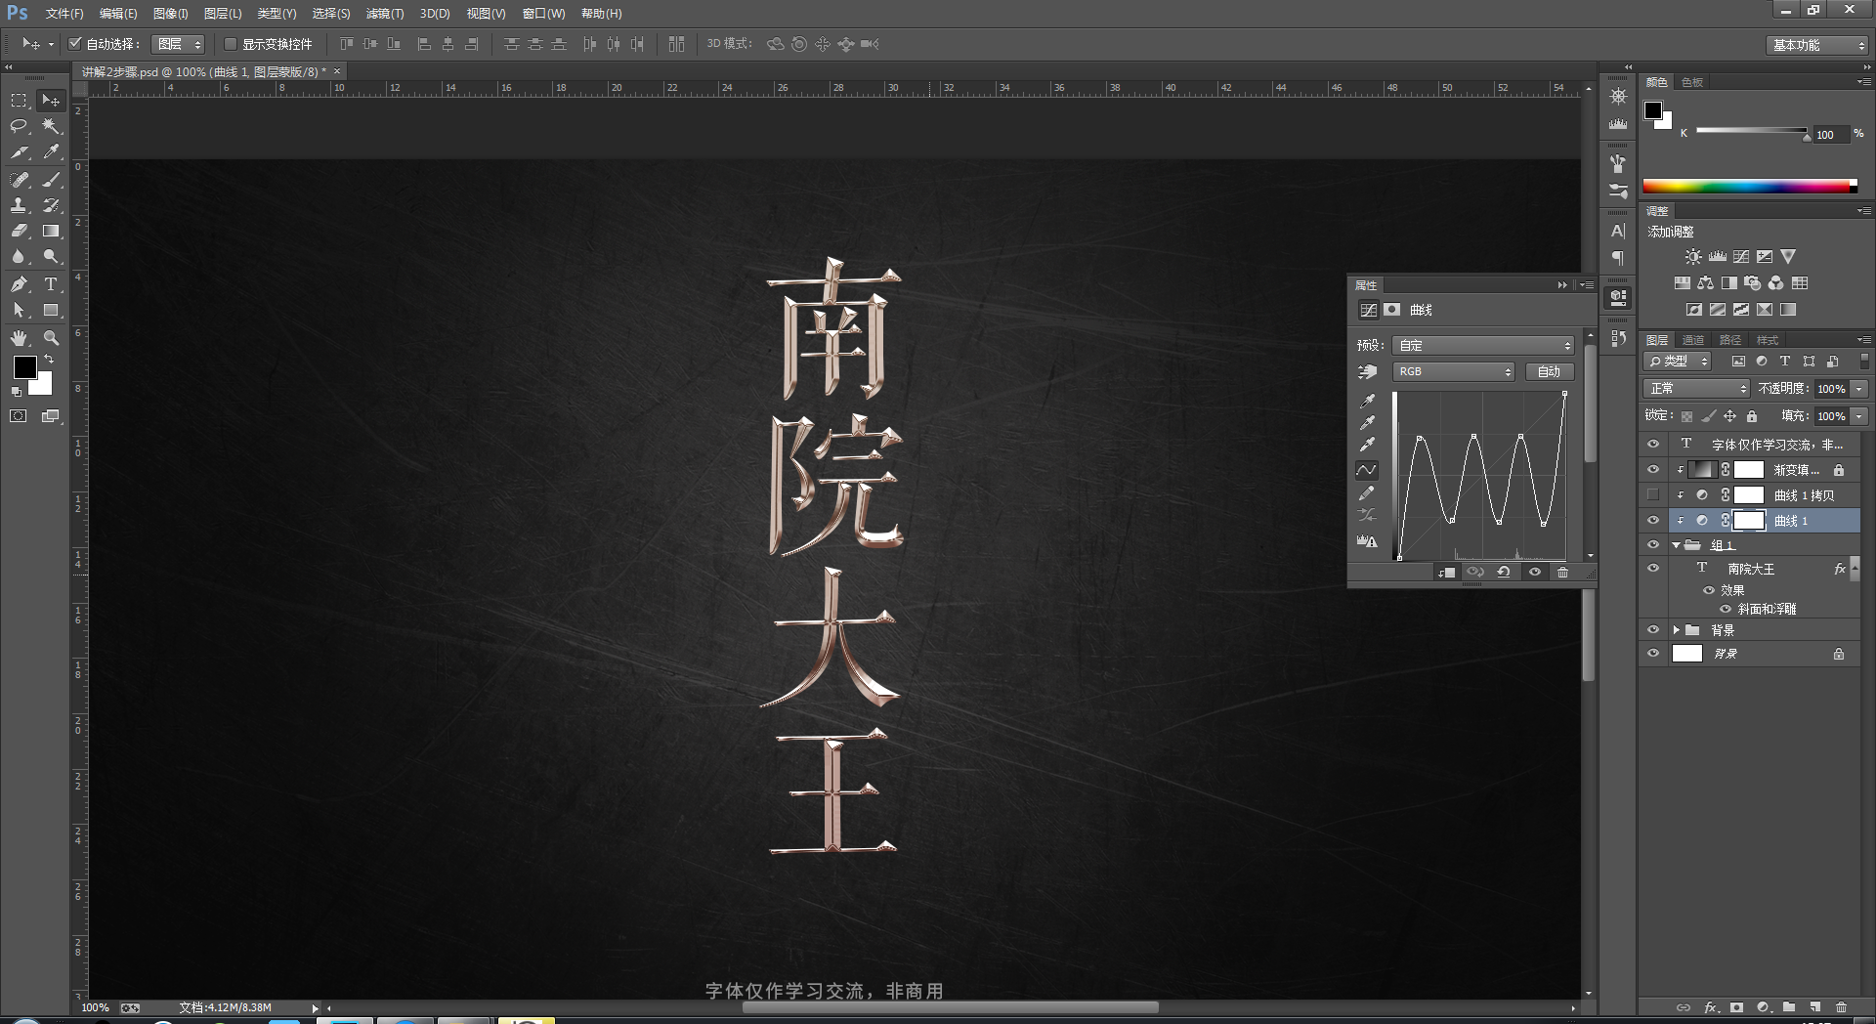Choose the black point eyedropper in Curves
The image size is (1876, 1024).
point(1367,401)
